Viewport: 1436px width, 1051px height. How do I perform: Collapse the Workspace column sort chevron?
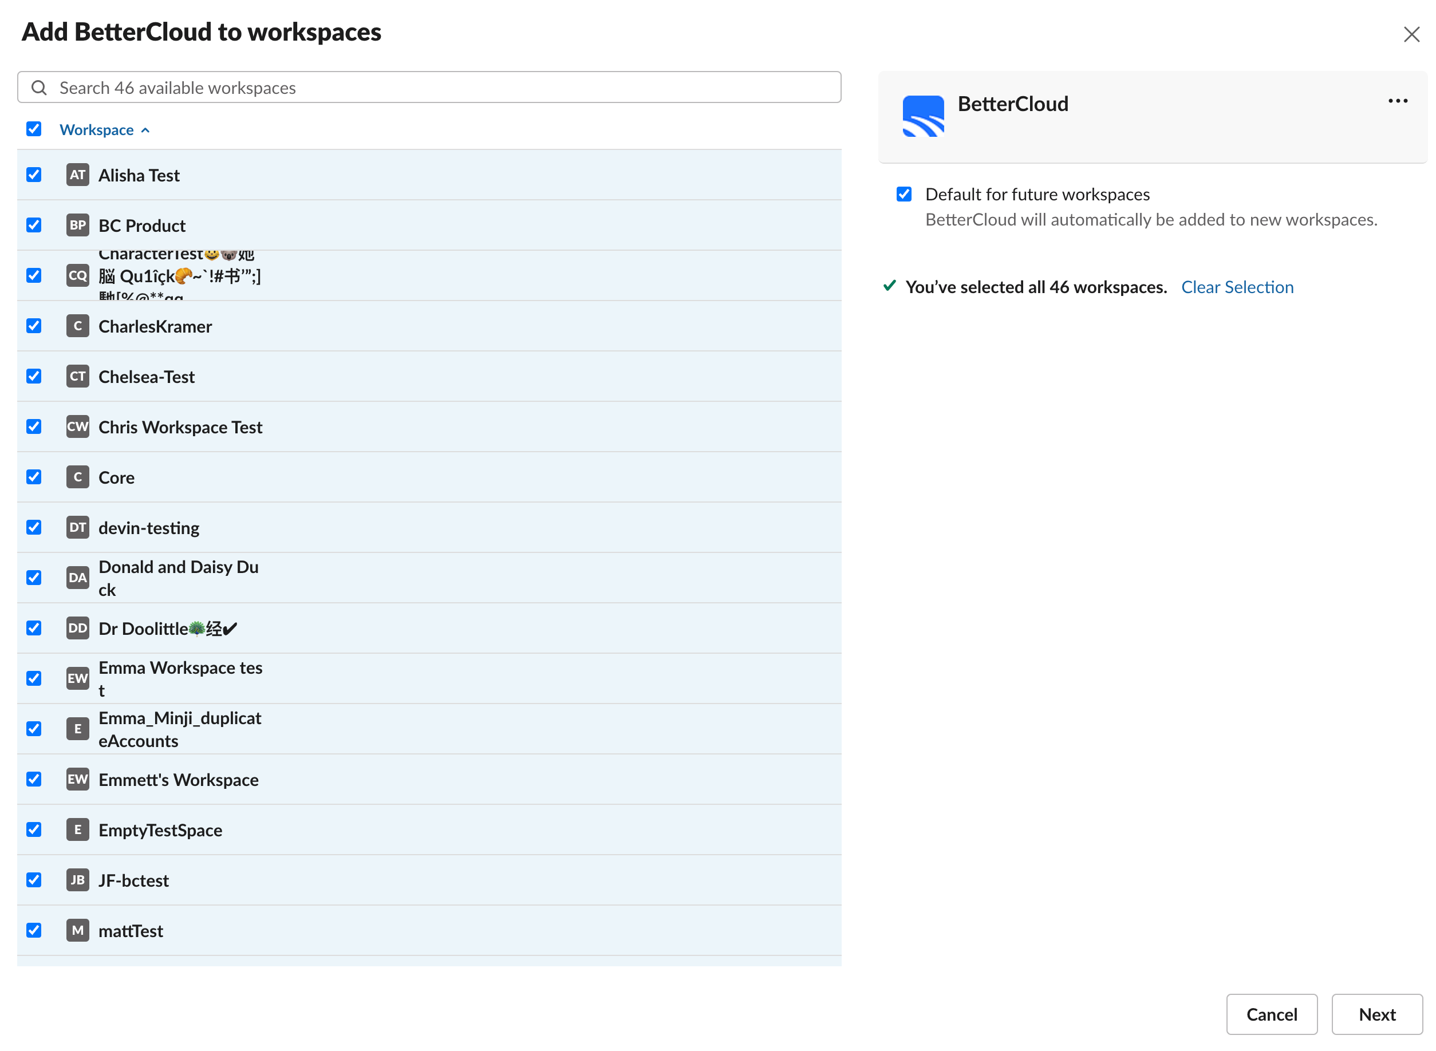(145, 129)
